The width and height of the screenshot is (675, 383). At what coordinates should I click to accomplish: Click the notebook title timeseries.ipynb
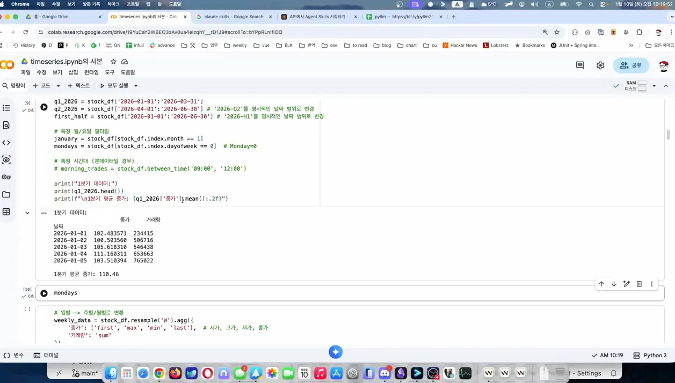(x=67, y=62)
